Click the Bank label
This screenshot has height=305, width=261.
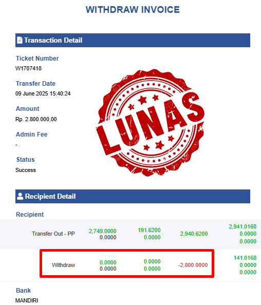click(23, 291)
